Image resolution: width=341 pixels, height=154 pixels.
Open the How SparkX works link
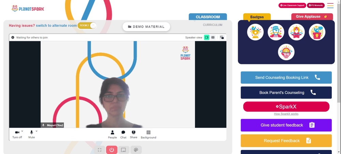tap(286, 114)
